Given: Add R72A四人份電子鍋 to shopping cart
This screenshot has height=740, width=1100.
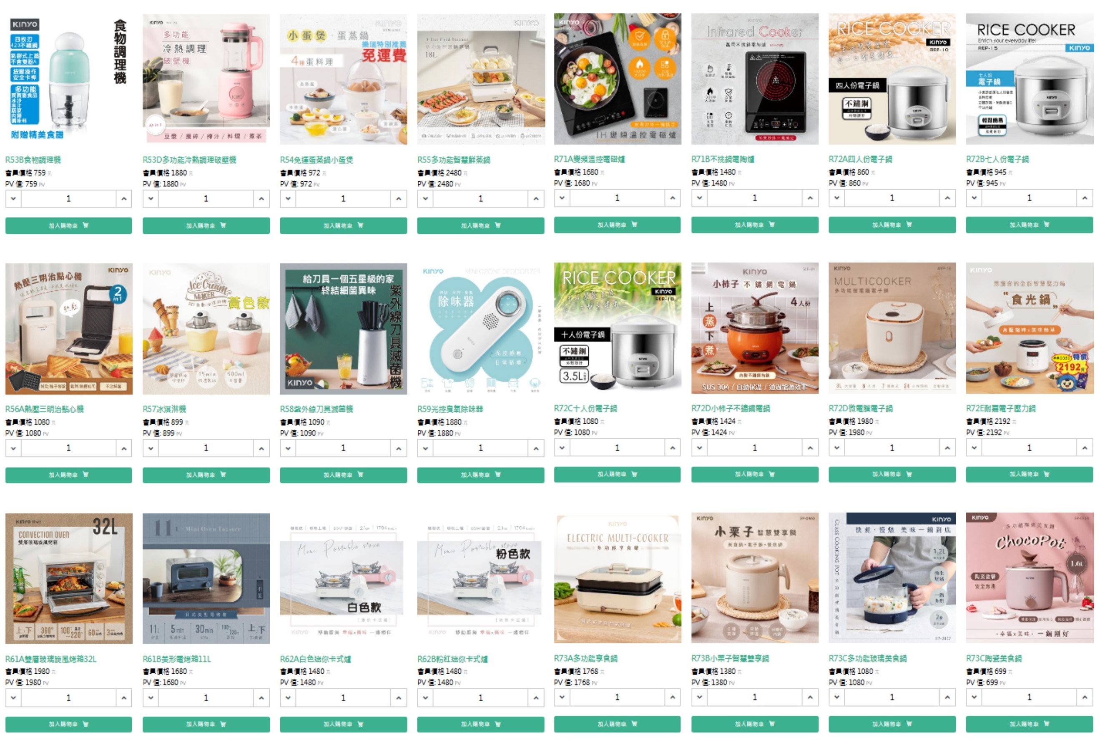Looking at the screenshot, I should point(892,225).
